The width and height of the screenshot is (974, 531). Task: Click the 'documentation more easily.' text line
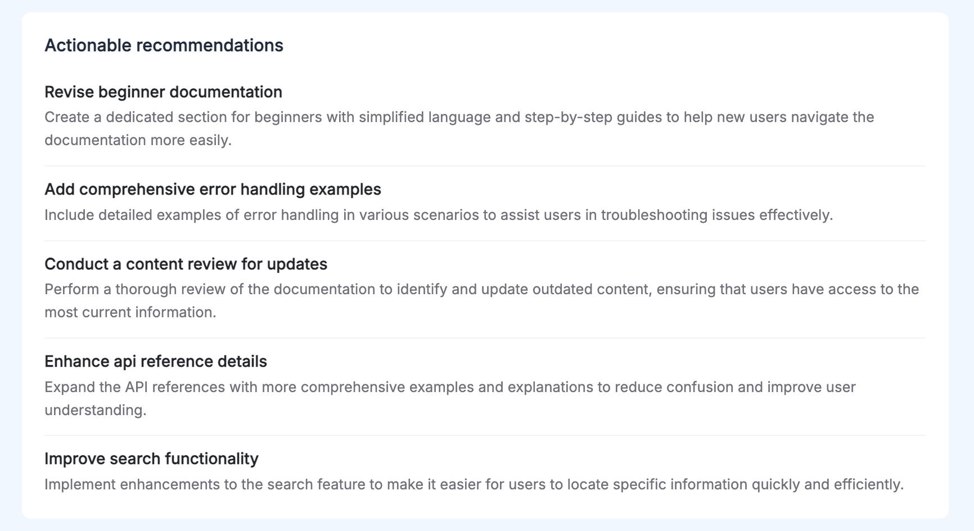(x=138, y=140)
